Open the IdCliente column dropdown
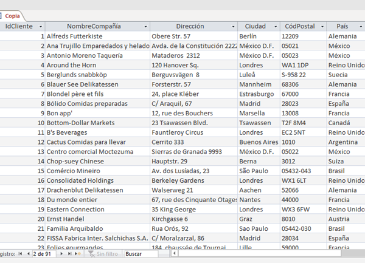Screen dimensions: 365x263 pos(41,27)
